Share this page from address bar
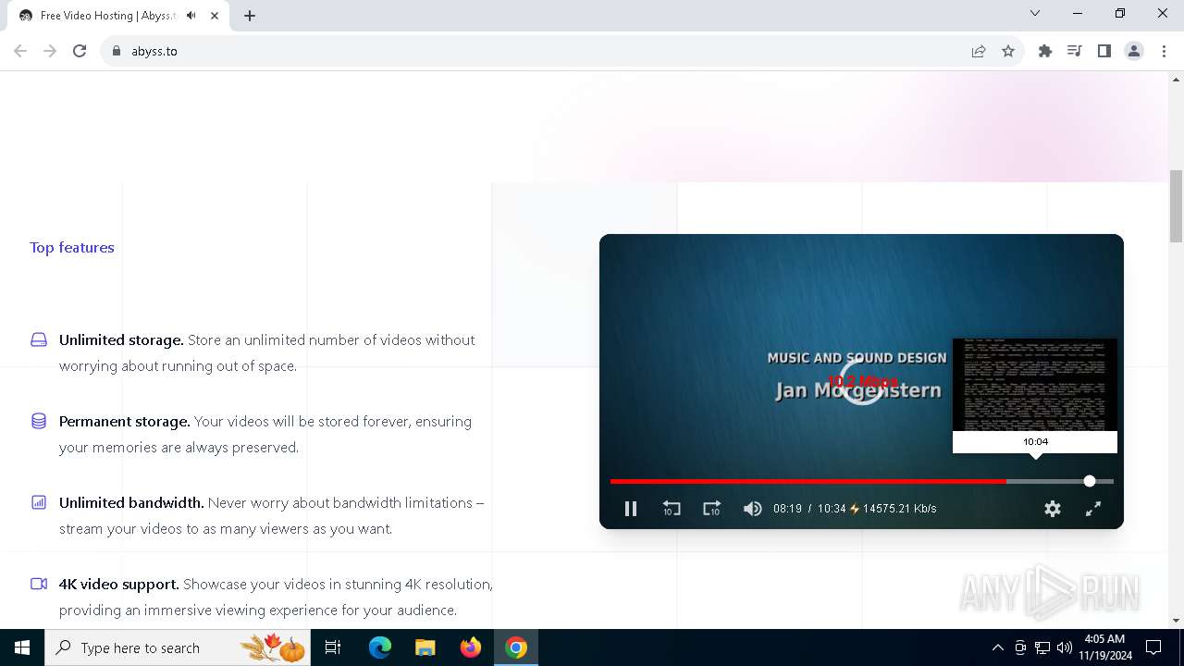This screenshot has height=666, width=1184. pyautogui.click(x=979, y=51)
